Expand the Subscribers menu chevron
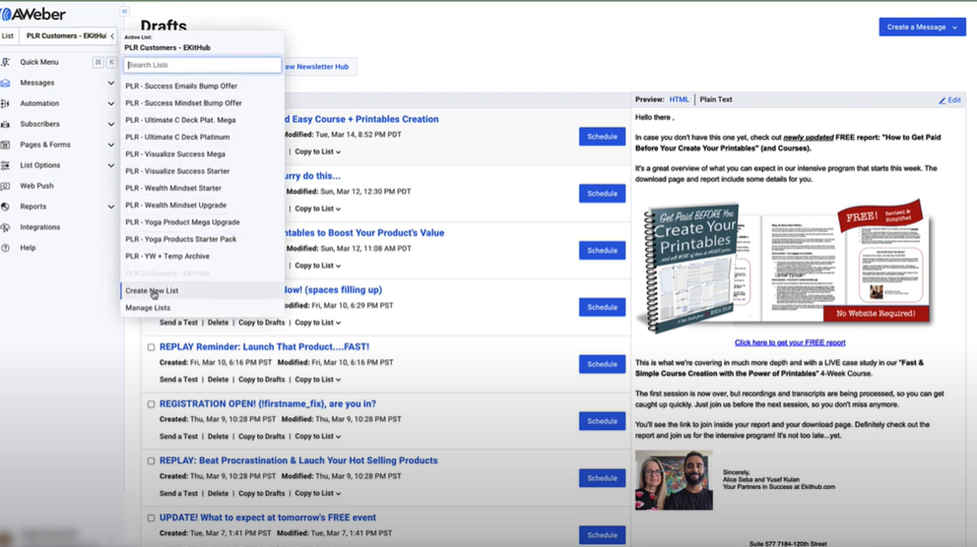The width and height of the screenshot is (977, 547). click(x=111, y=124)
